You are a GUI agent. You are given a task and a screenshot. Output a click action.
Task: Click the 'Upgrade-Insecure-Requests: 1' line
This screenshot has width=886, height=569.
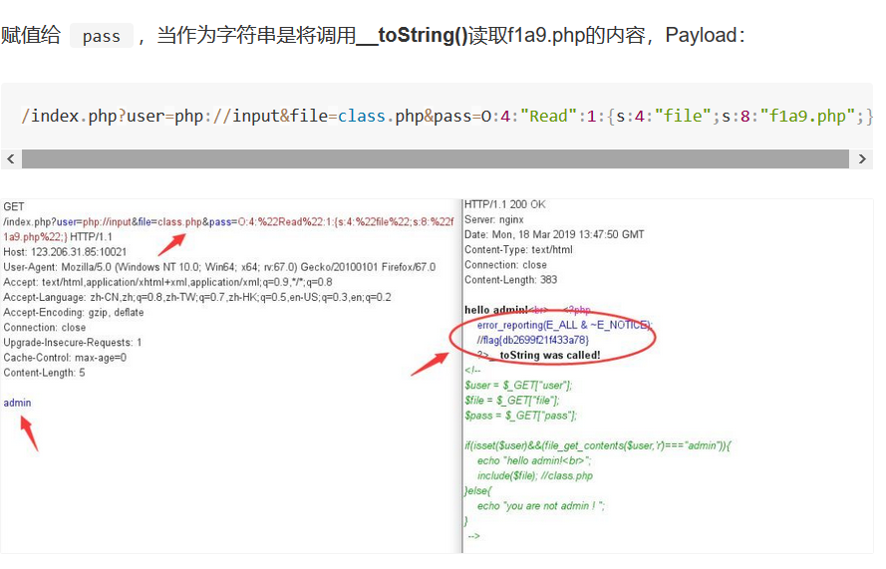click(x=73, y=343)
